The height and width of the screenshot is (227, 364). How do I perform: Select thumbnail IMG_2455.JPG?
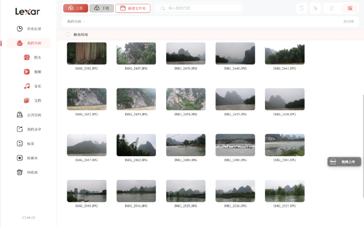pos(235,99)
